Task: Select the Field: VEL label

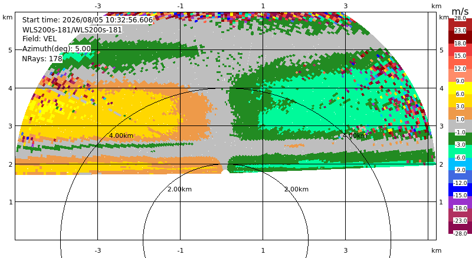Action: [40, 39]
